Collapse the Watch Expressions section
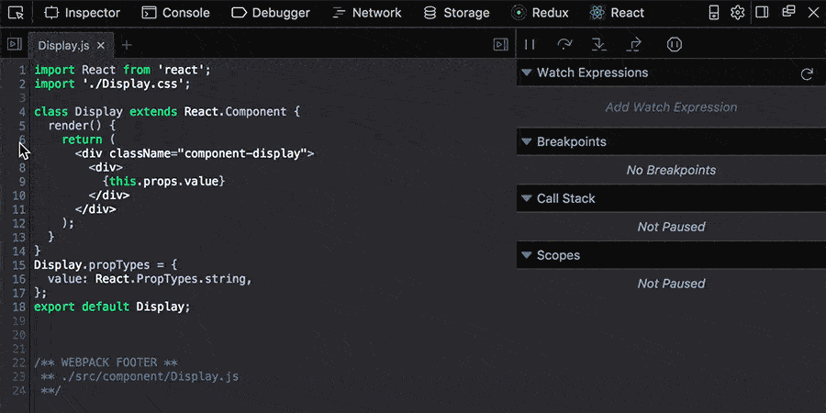This screenshot has width=826, height=413. (527, 73)
